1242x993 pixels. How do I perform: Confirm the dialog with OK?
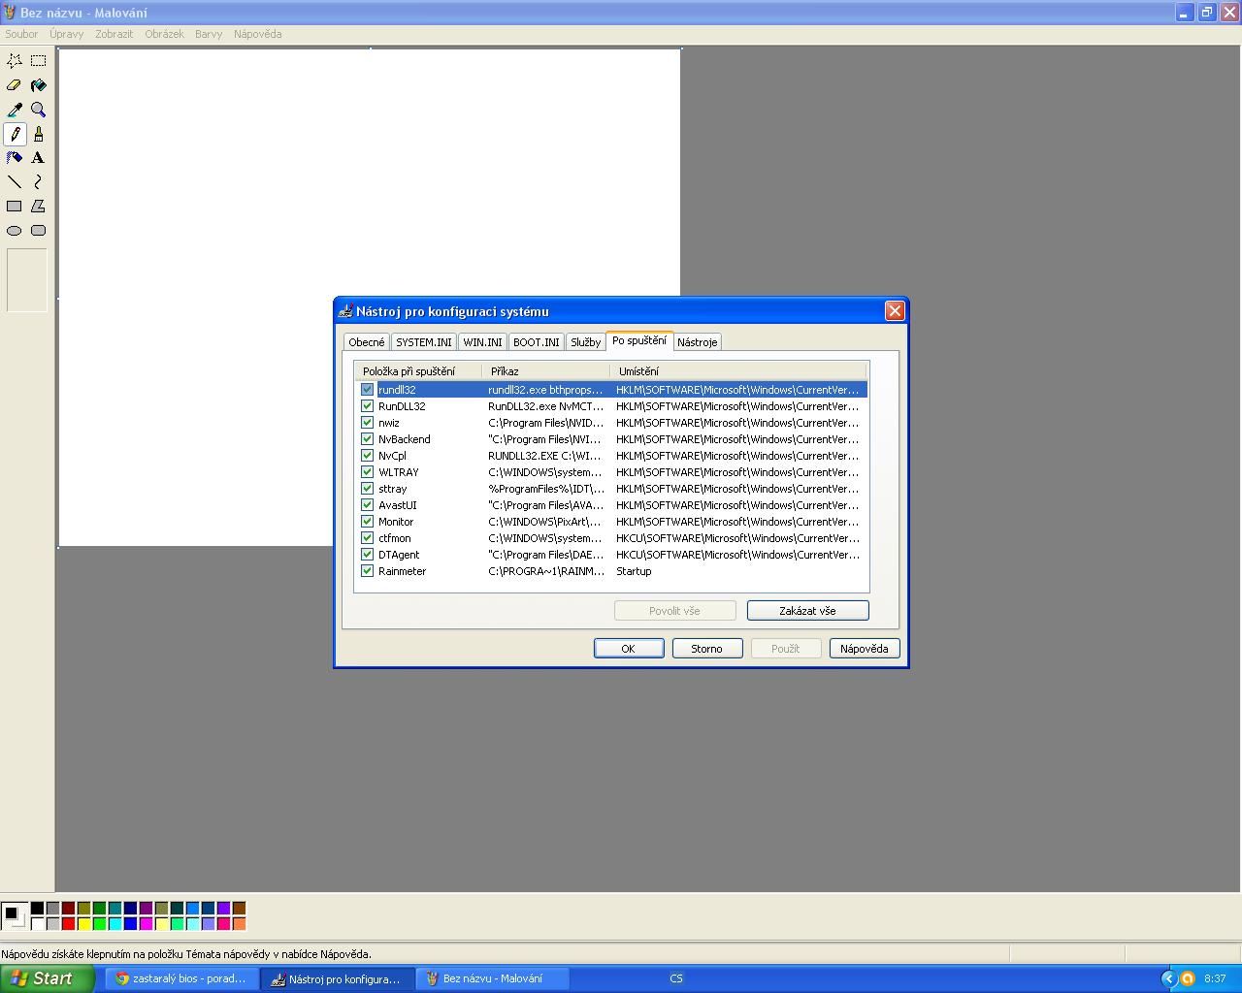pyautogui.click(x=629, y=649)
